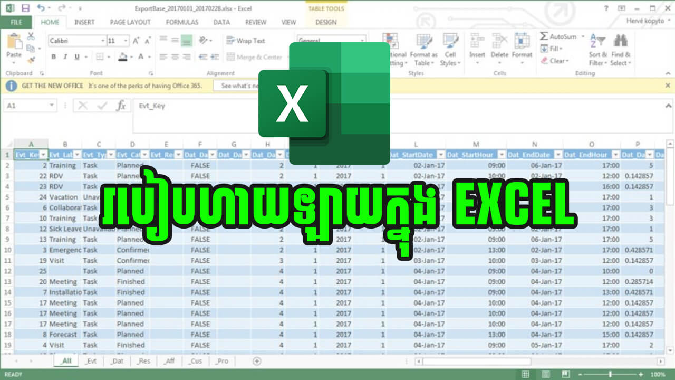The image size is (675, 380).
Task: Click the formula bar confirm checkmark
Action: pos(102,106)
